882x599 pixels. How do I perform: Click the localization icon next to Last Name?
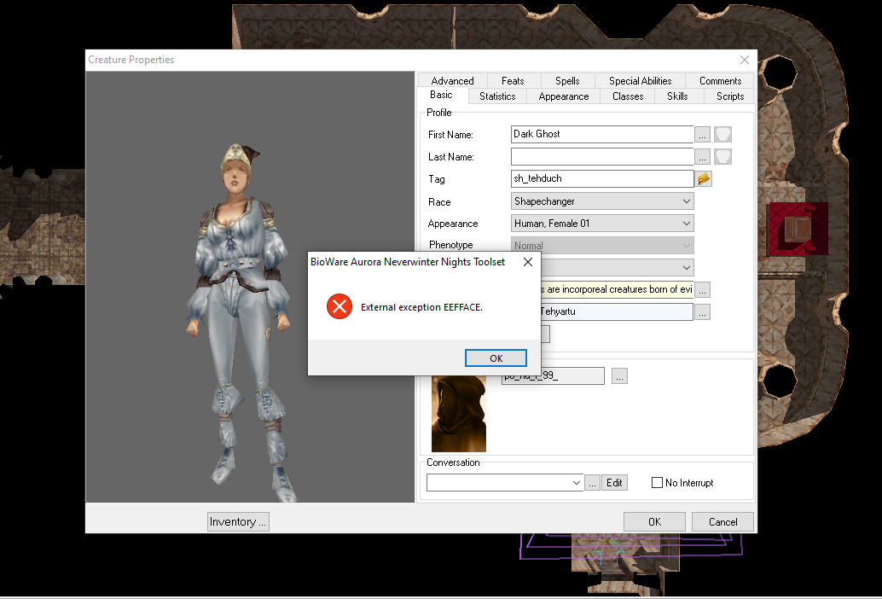(x=721, y=156)
